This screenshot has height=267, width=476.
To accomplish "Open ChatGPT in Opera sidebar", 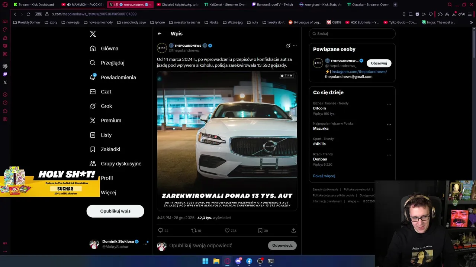I will 5,66.
